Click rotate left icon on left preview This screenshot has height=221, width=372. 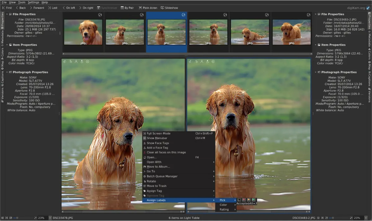(65, 61)
